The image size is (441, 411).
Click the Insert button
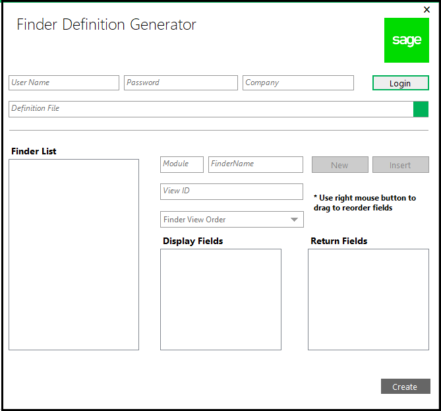coord(401,165)
